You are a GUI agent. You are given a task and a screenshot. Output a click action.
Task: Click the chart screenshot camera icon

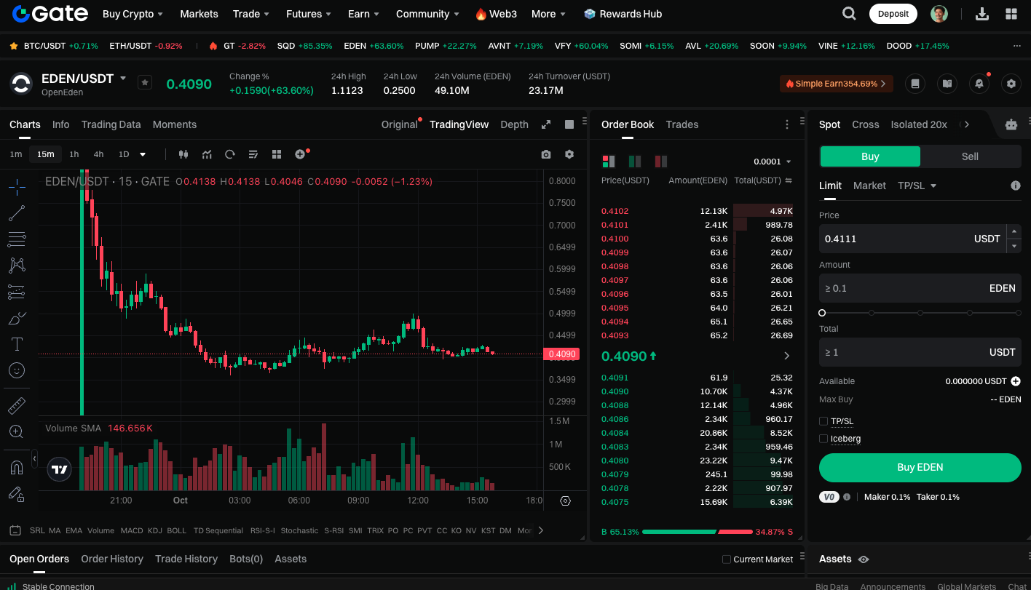[x=546, y=154]
